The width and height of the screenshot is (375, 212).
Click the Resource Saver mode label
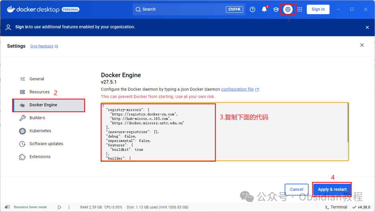[x=30, y=207]
